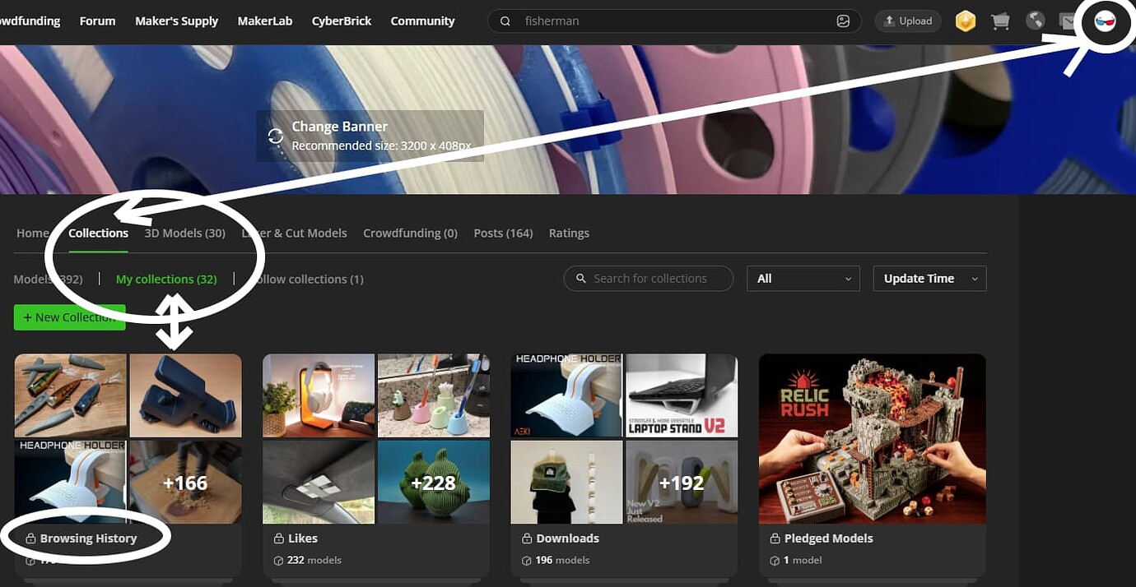Open the globe language icon
Viewport: 1136px width, 587px height.
pyautogui.click(x=1036, y=21)
